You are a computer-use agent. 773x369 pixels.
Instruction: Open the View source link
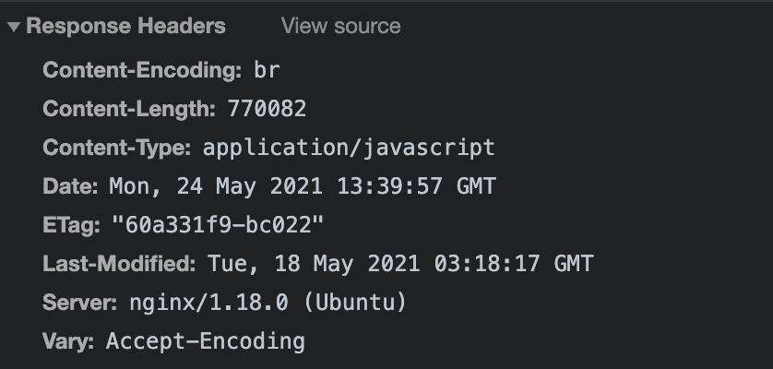click(341, 26)
